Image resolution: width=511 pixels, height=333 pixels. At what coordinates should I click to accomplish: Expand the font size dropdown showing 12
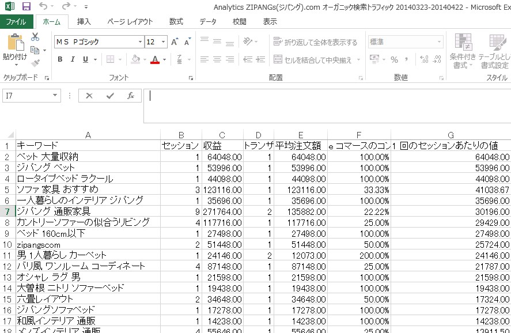[164, 42]
